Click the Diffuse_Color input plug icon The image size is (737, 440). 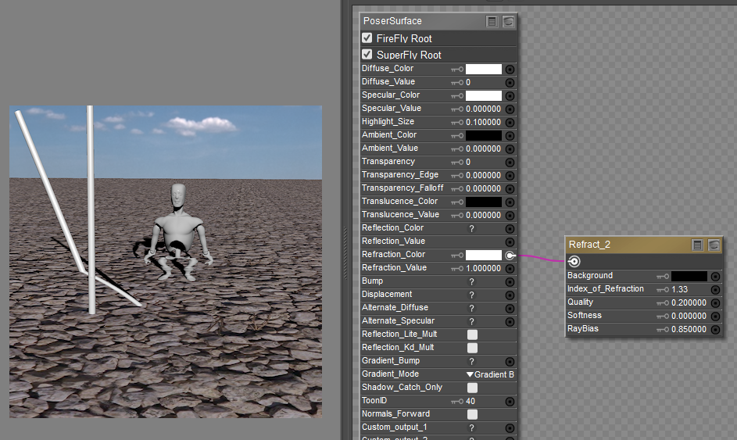510,69
